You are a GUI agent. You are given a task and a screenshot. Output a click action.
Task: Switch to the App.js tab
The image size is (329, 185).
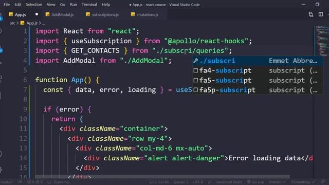pos(20,14)
